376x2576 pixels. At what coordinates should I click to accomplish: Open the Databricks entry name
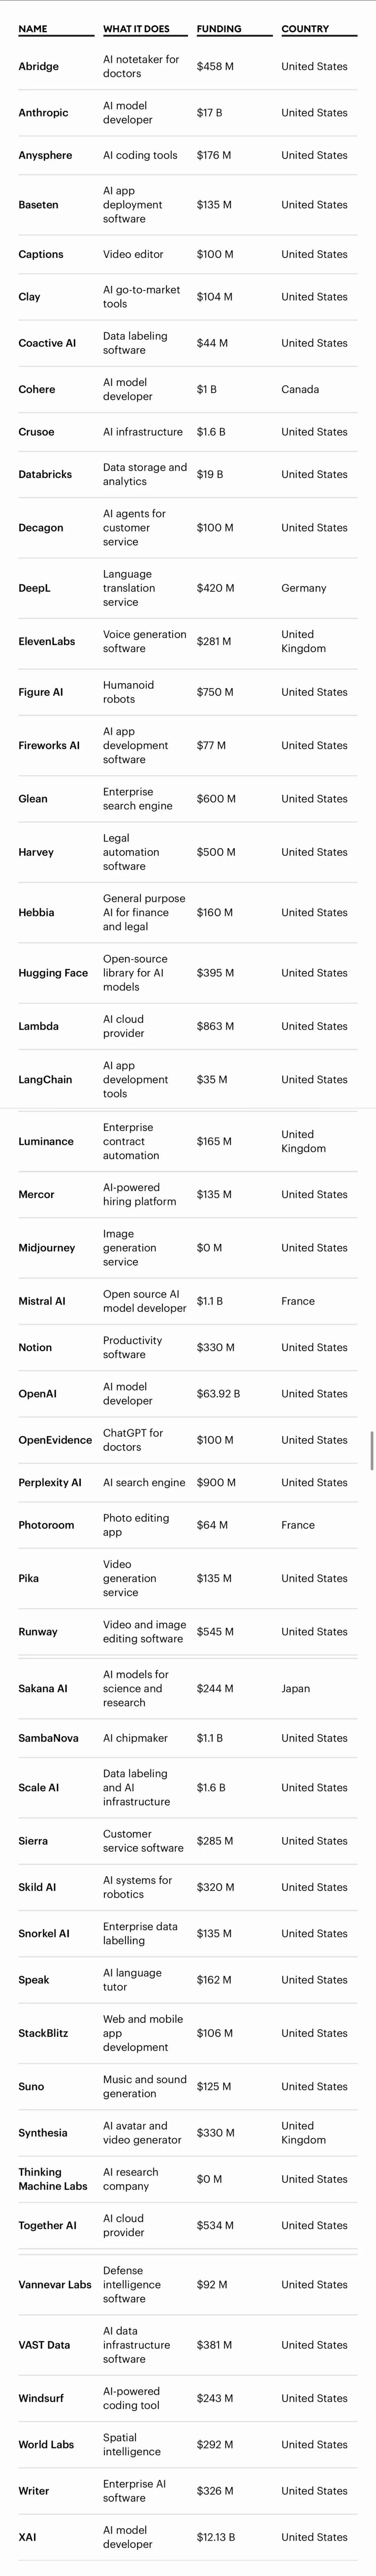pyautogui.click(x=45, y=475)
